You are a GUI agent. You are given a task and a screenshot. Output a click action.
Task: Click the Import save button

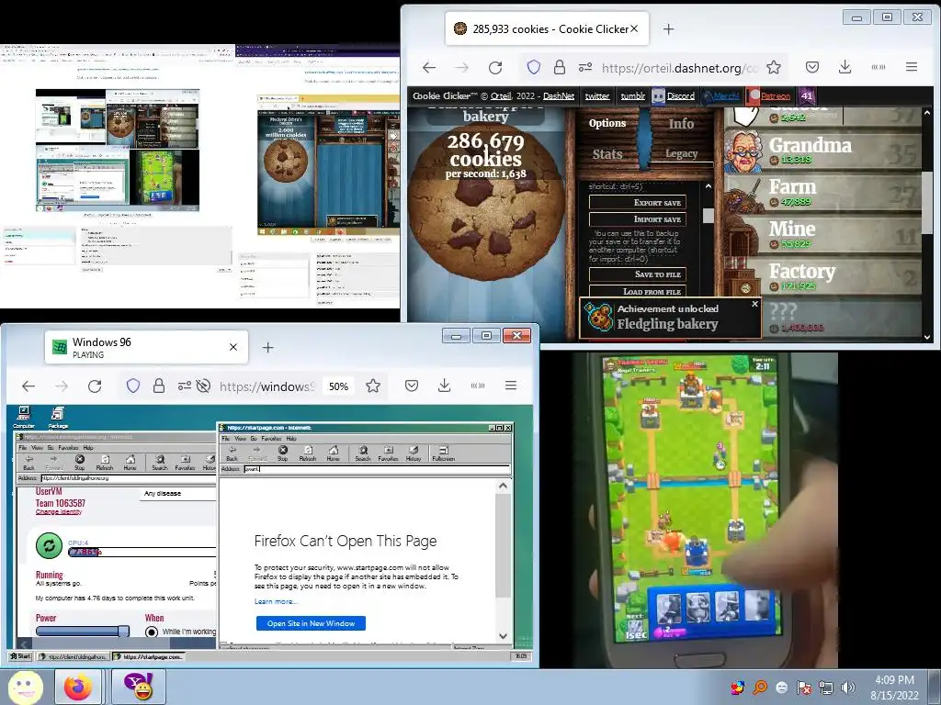[638, 219]
